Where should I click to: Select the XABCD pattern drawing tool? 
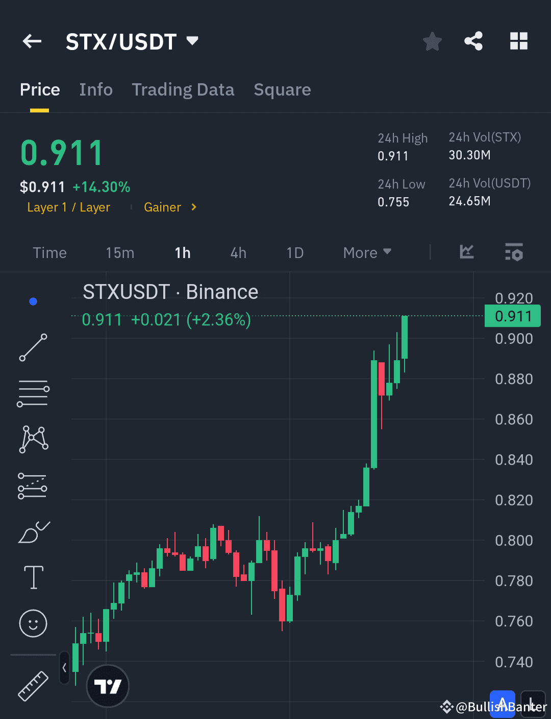pos(33,438)
